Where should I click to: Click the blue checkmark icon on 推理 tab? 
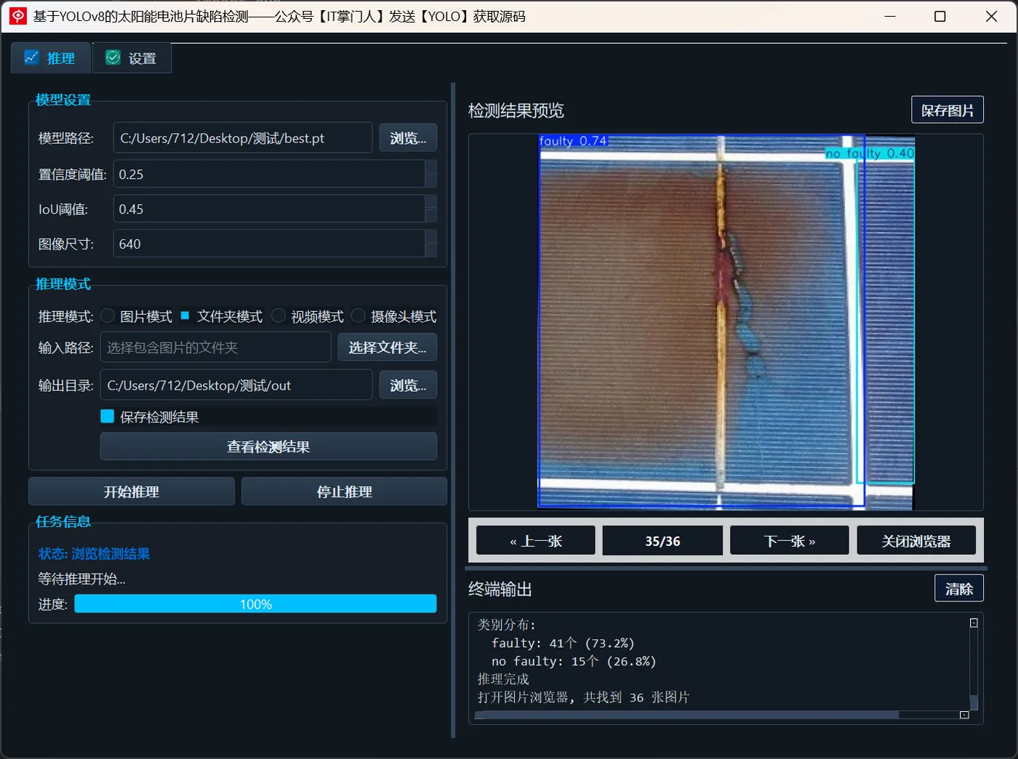[32, 57]
